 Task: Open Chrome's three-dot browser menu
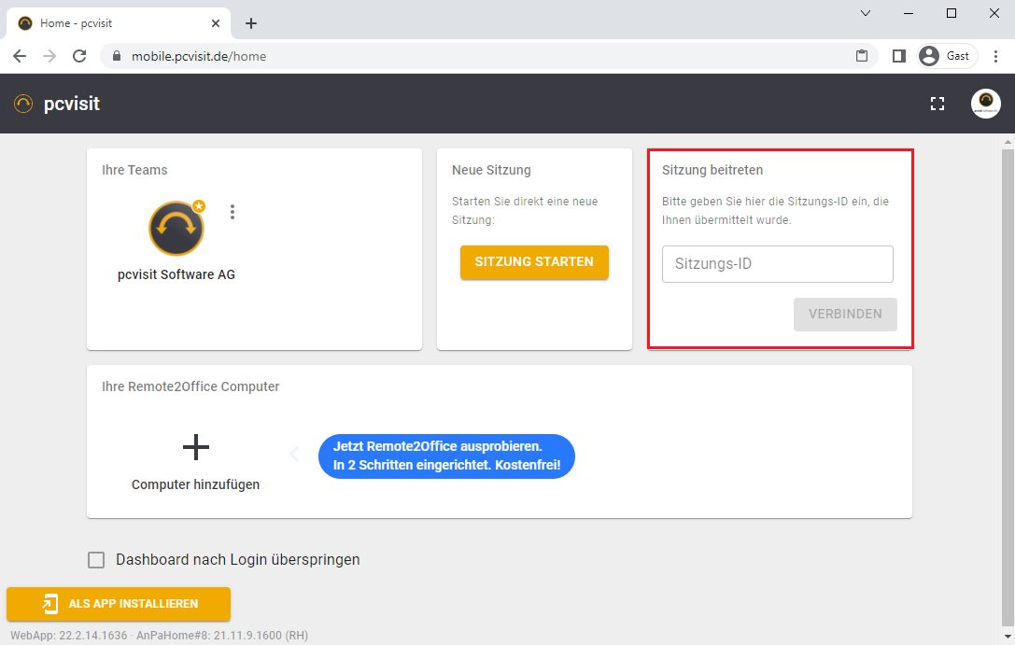pos(995,56)
